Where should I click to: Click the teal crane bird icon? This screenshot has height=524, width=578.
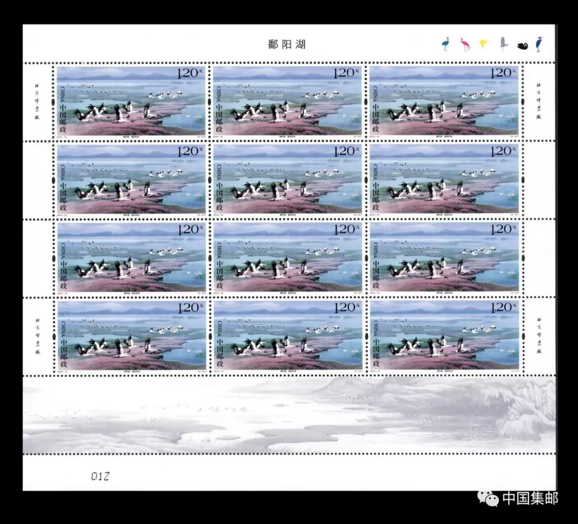click(x=445, y=44)
